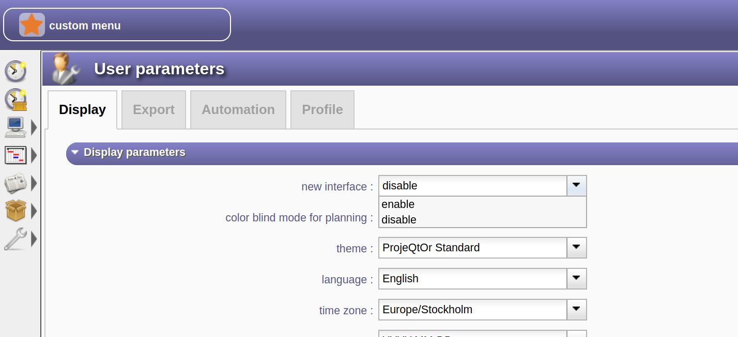Open the cardboard box sidebar icon
The width and height of the screenshot is (738, 337).
pyautogui.click(x=15, y=211)
